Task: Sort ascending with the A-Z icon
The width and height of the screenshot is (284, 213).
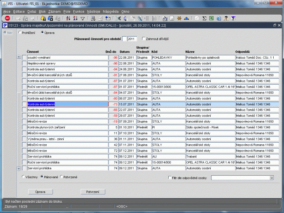Action: pos(68,18)
